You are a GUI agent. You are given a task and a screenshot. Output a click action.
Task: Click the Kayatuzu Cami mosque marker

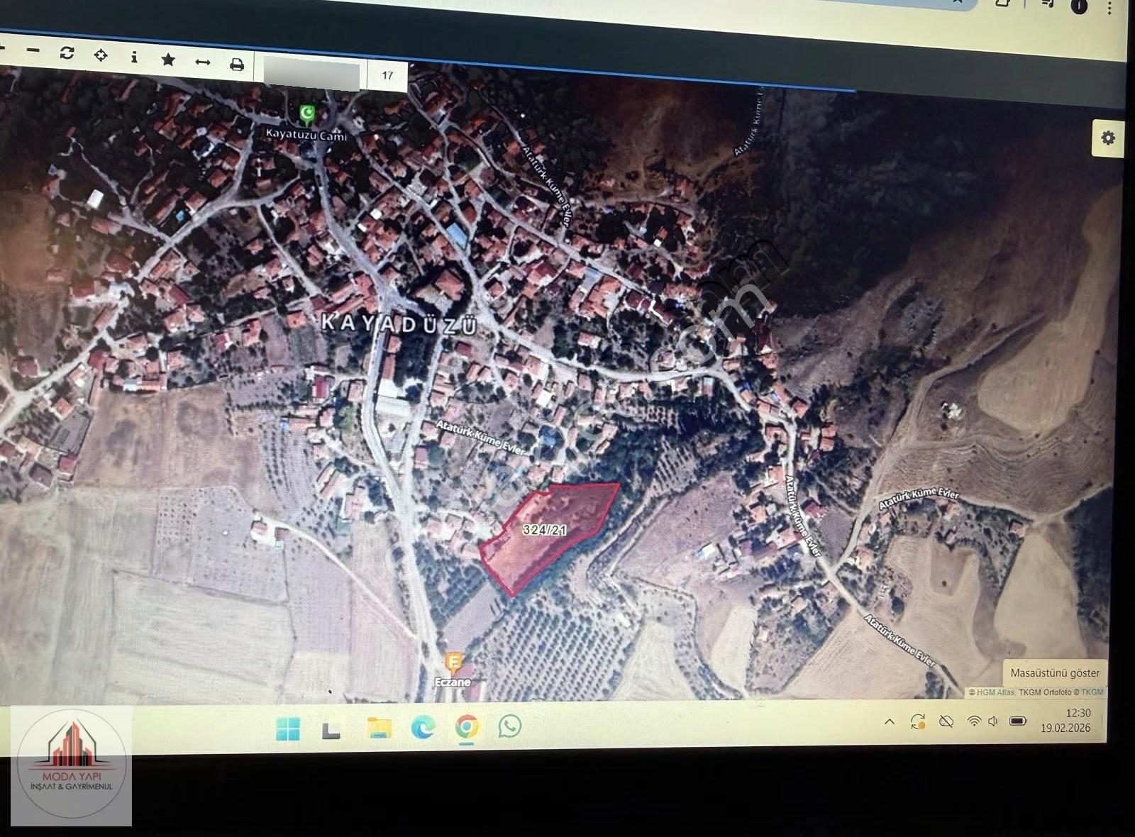306,113
